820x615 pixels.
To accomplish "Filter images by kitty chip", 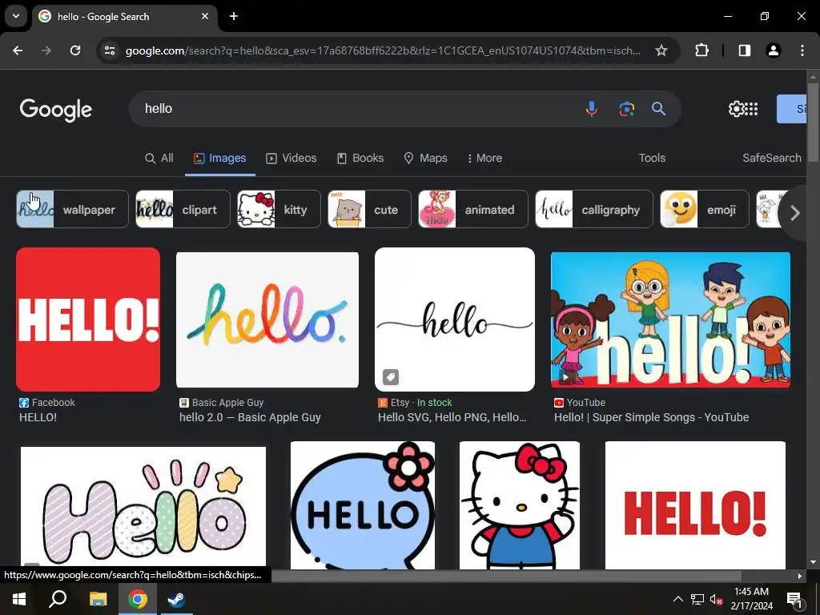I will click(x=279, y=209).
